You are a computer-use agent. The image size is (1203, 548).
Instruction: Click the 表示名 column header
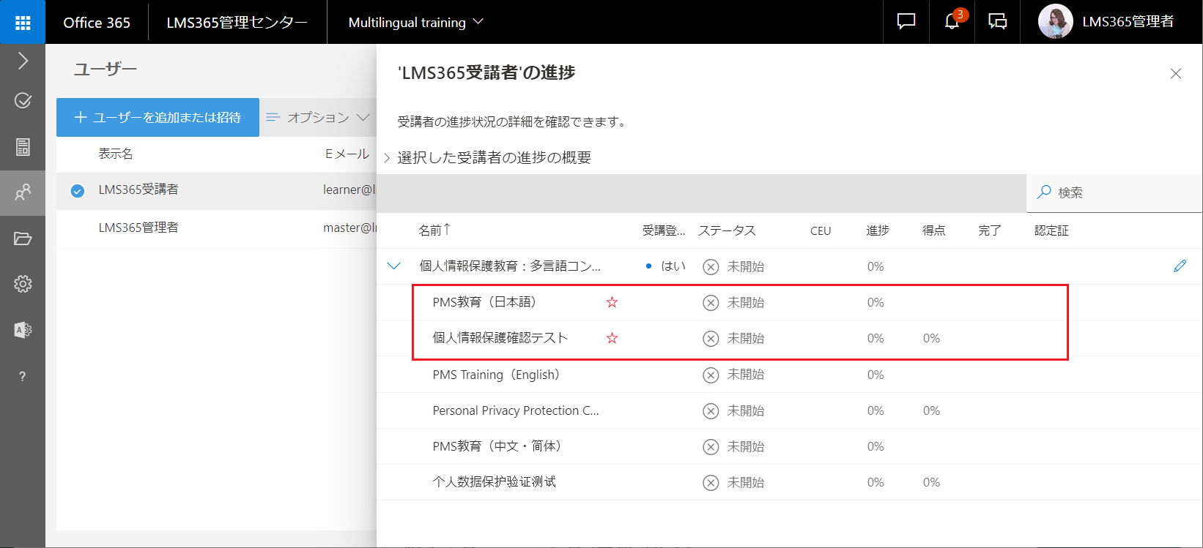(x=116, y=154)
